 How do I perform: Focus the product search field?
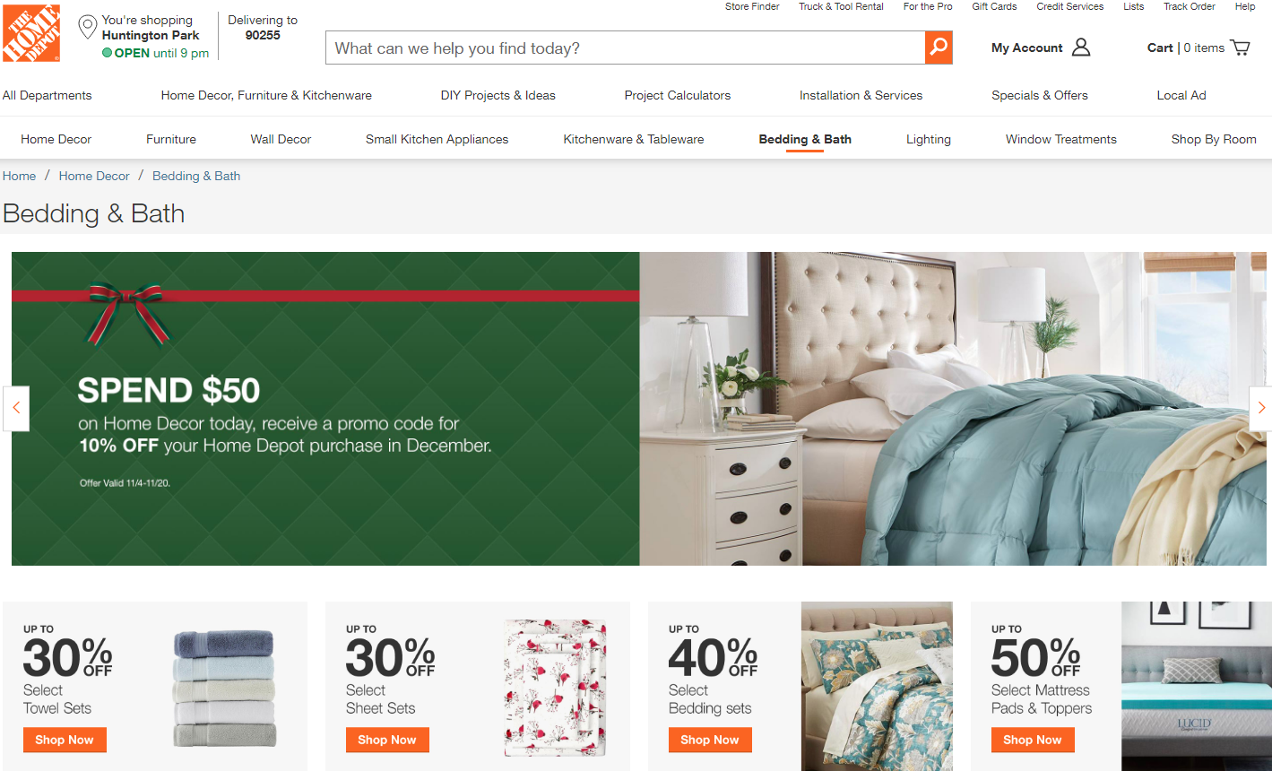(x=626, y=48)
